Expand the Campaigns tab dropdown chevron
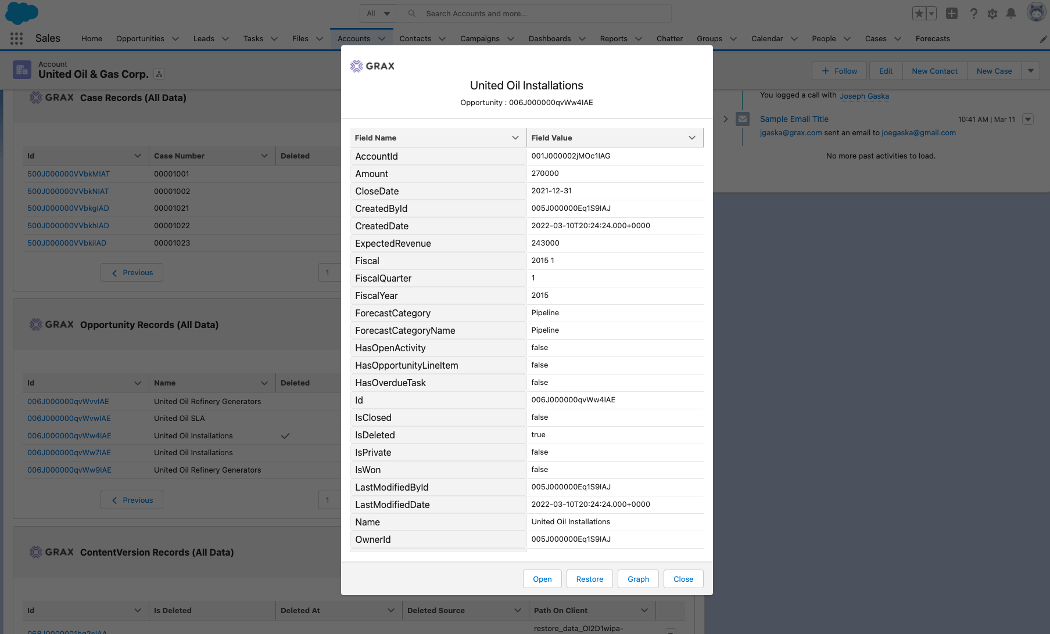 511,39
